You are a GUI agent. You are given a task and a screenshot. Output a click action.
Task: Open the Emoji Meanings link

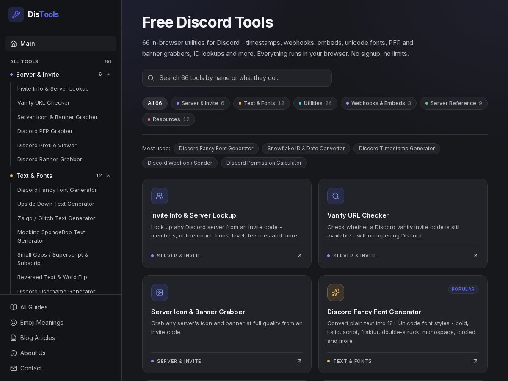(61, 323)
